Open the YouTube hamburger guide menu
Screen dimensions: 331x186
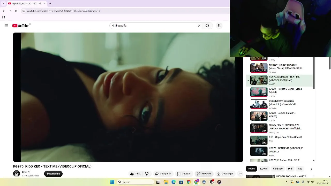click(x=6, y=26)
